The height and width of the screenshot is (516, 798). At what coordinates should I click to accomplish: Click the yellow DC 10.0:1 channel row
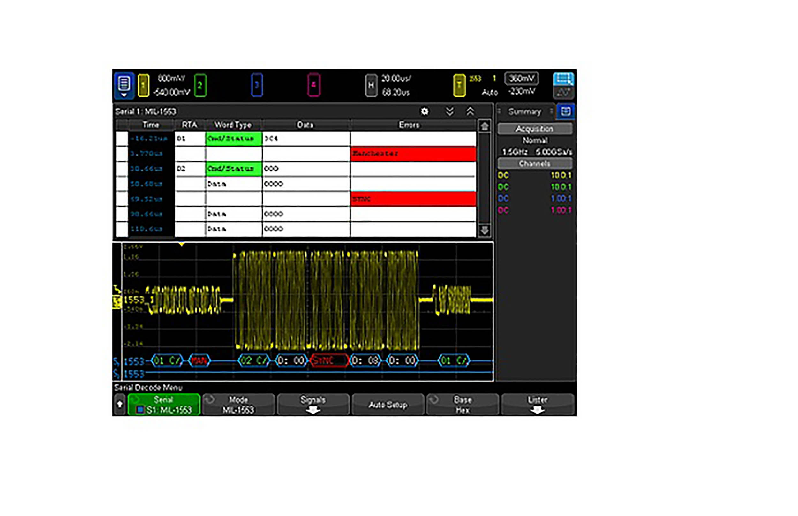point(534,175)
